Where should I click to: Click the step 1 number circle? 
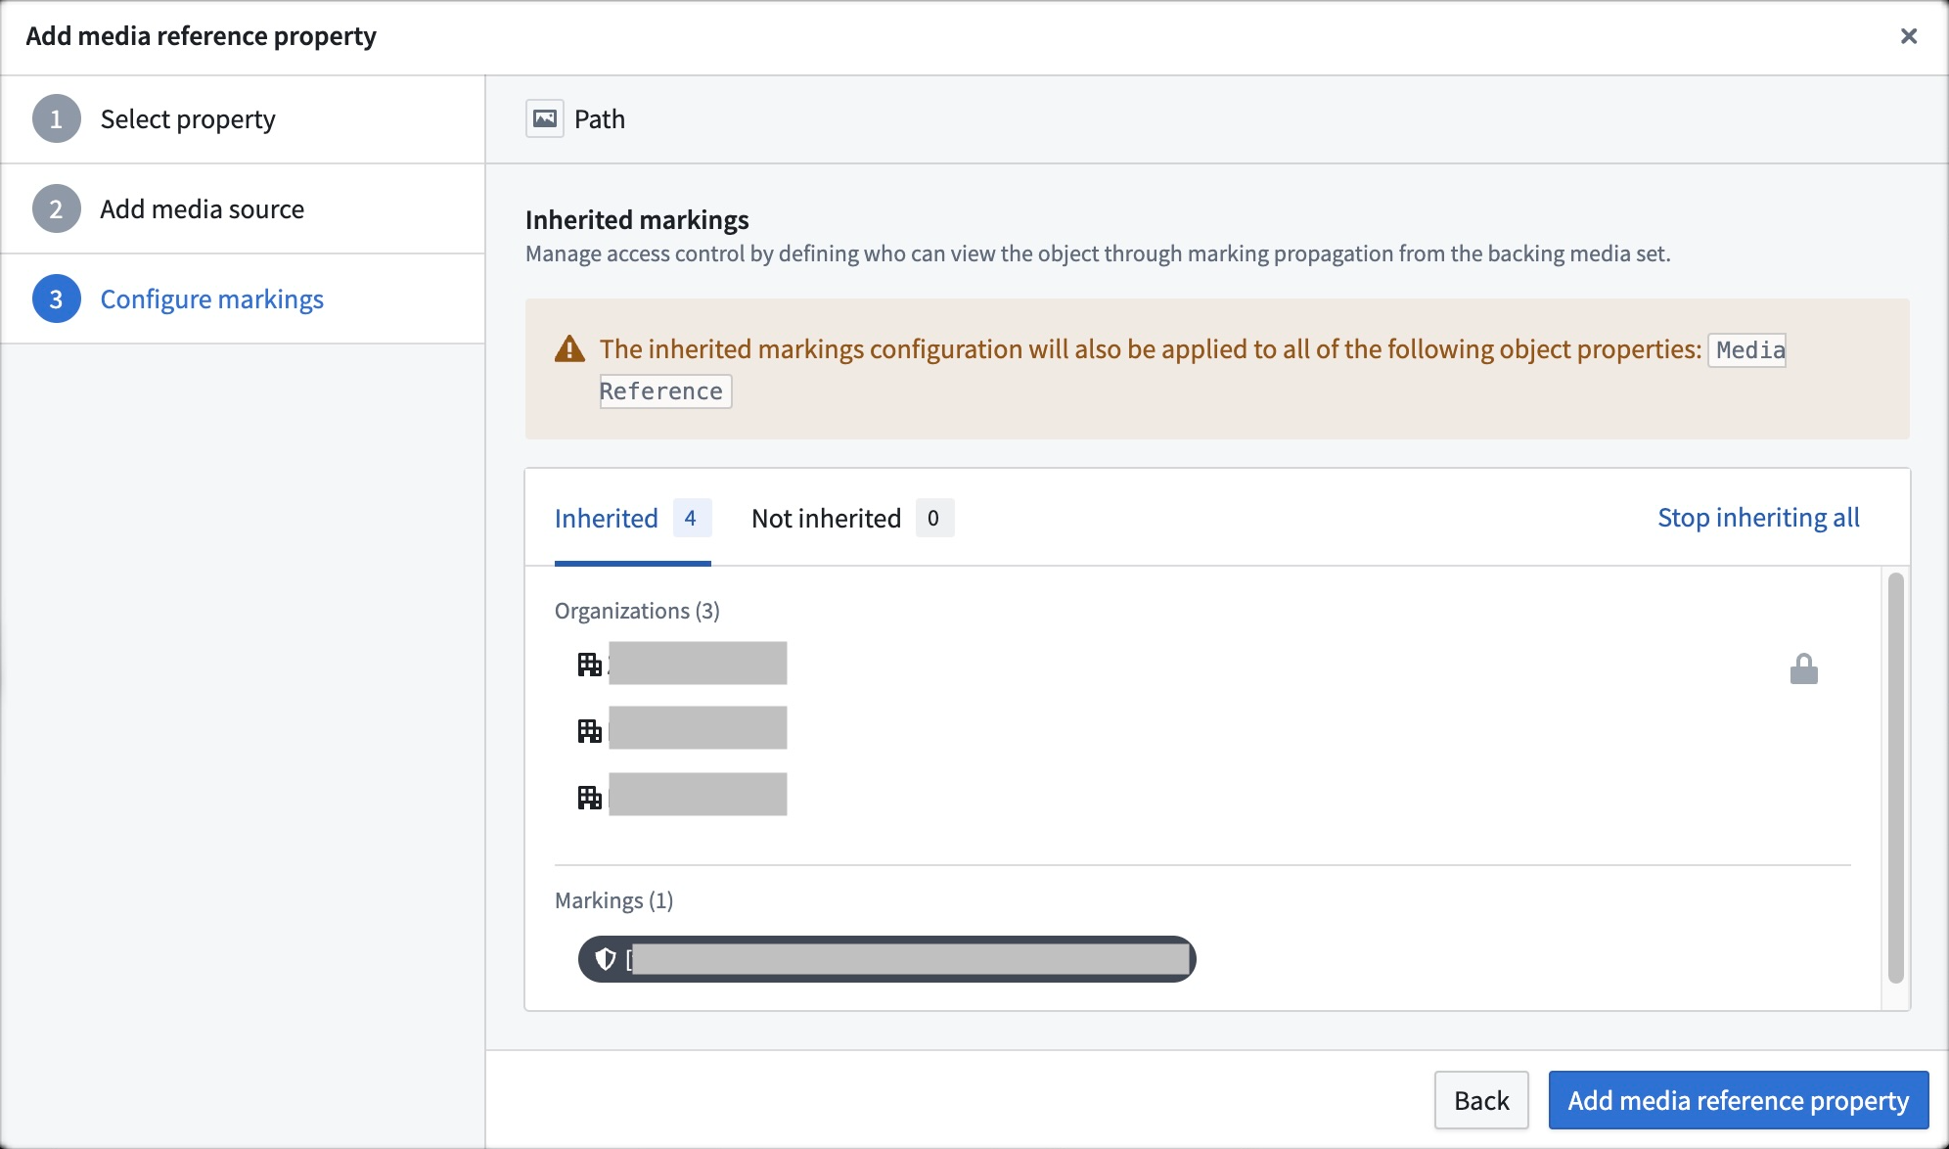click(x=56, y=119)
